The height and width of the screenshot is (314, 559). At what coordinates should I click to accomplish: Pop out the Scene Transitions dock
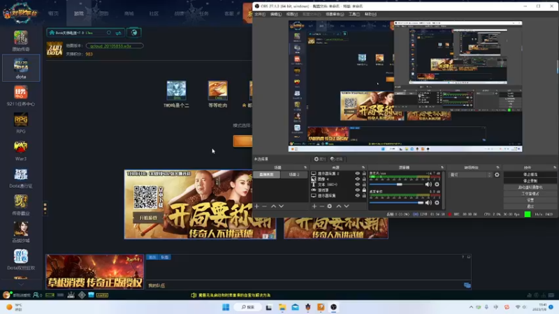click(x=498, y=167)
